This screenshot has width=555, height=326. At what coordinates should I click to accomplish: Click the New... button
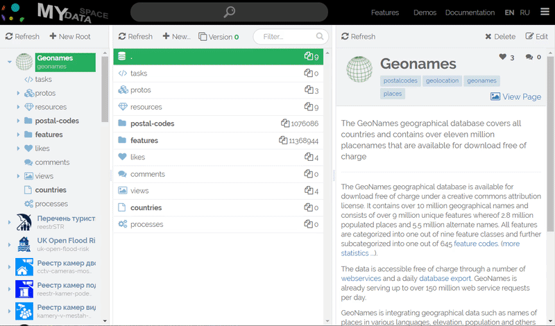coord(177,36)
